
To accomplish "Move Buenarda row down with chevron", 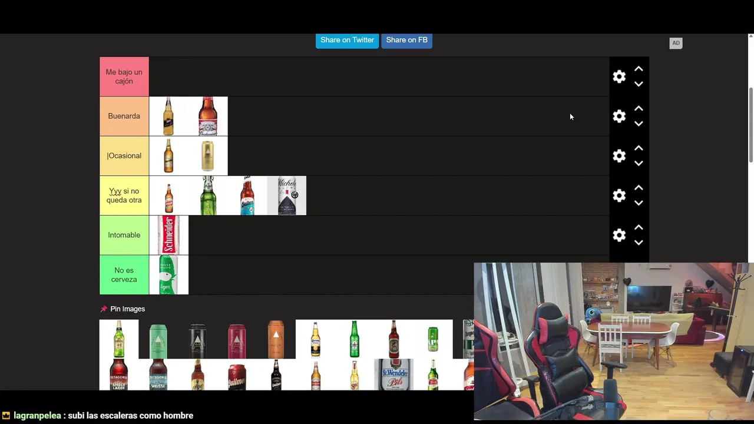I will (639, 124).
